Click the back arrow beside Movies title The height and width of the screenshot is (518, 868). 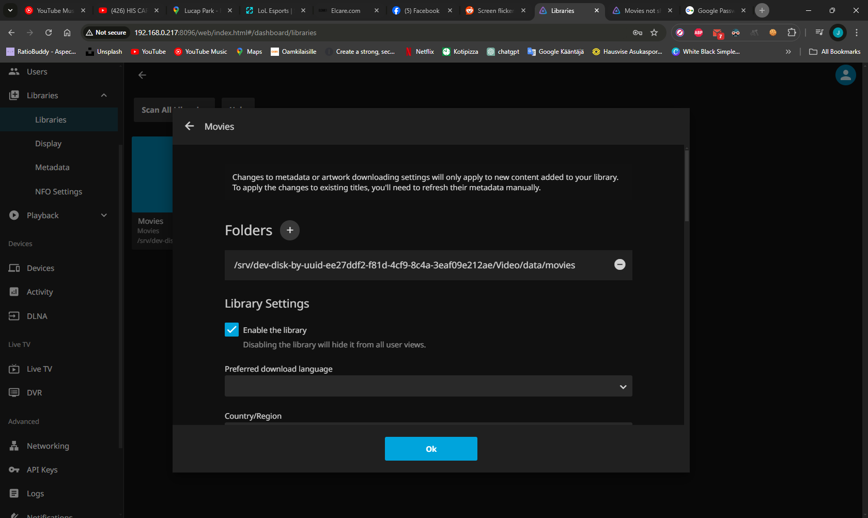click(190, 126)
